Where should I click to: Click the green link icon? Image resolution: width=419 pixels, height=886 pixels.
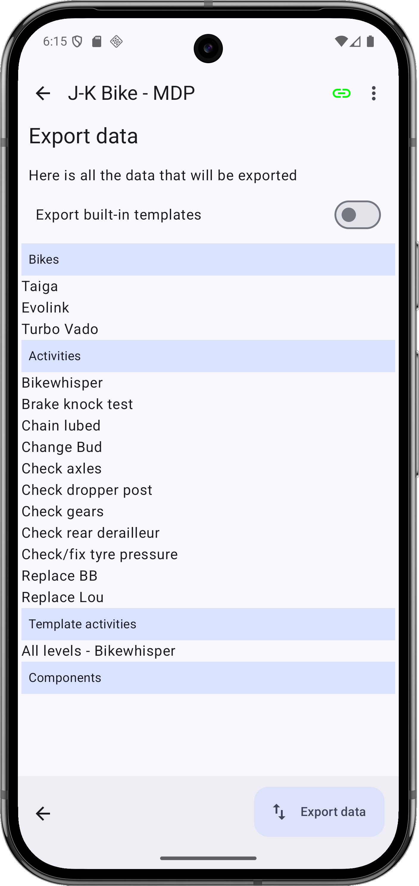click(341, 93)
